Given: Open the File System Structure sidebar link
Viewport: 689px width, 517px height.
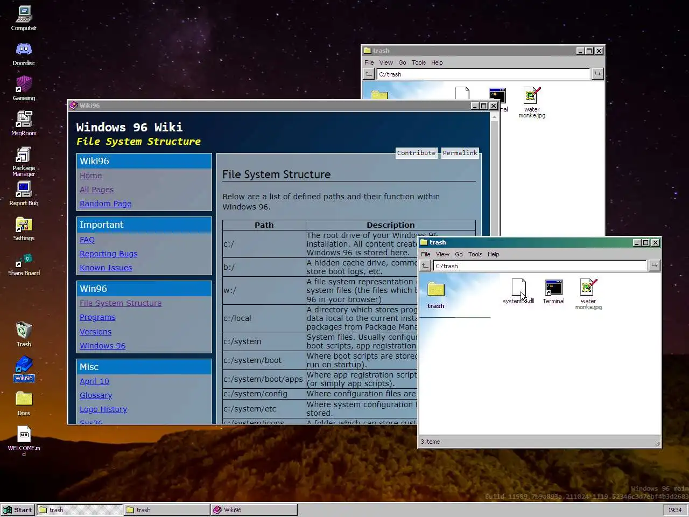Looking at the screenshot, I should coord(121,303).
